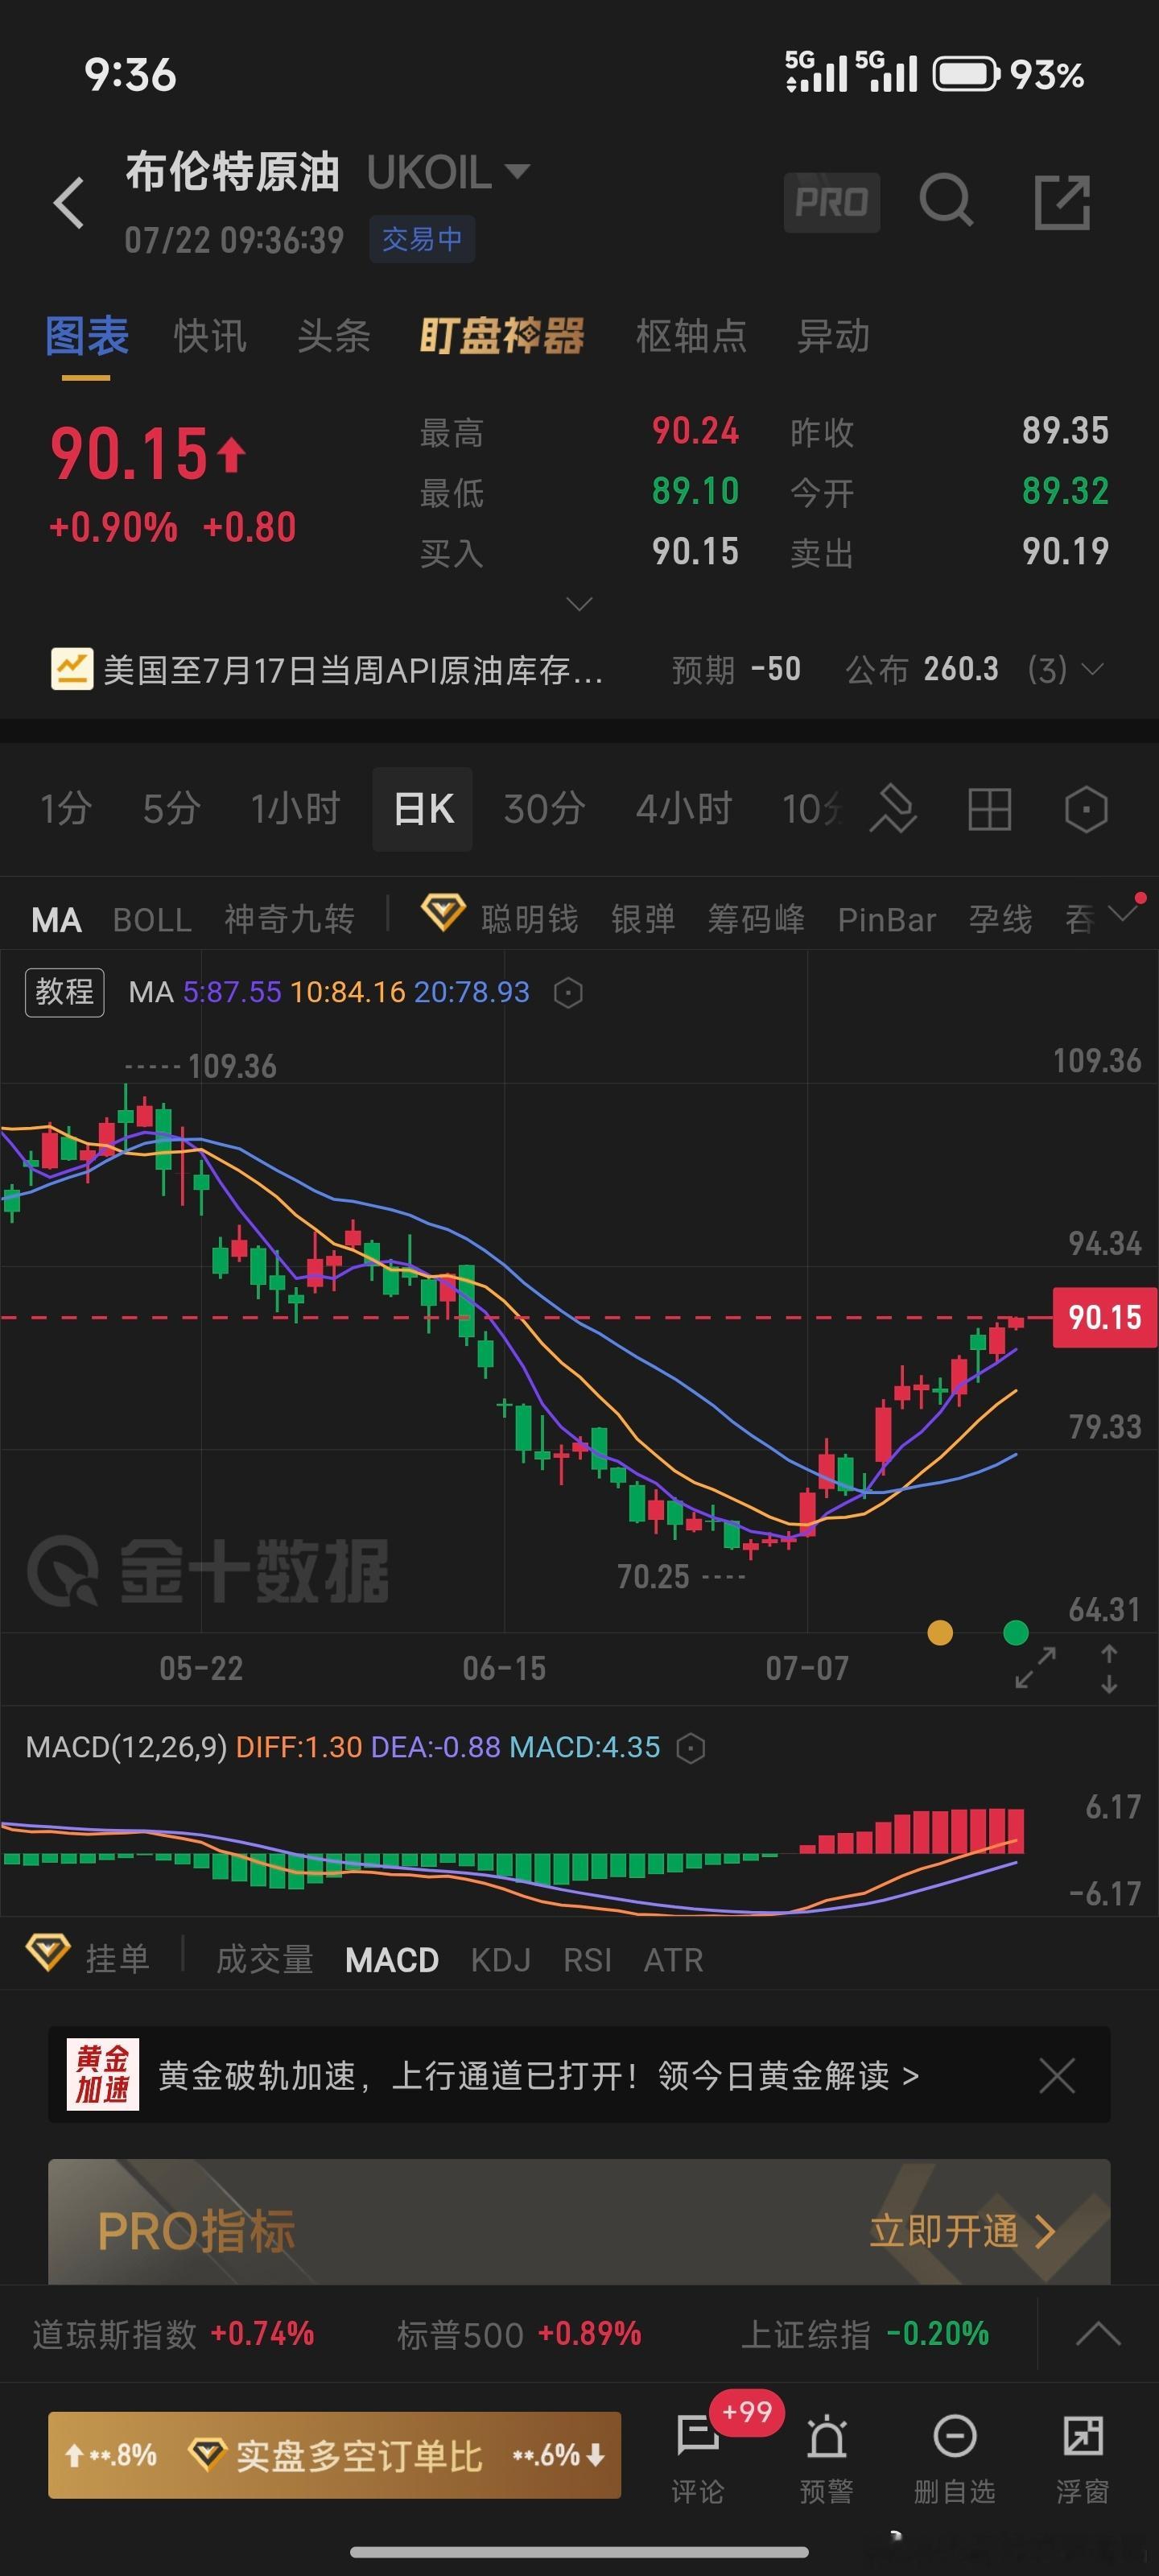Image resolution: width=1159 pixels, height=2576 pixels.
Task: Tap the 黄金加速 banner logo
Action: point(103,2075)
